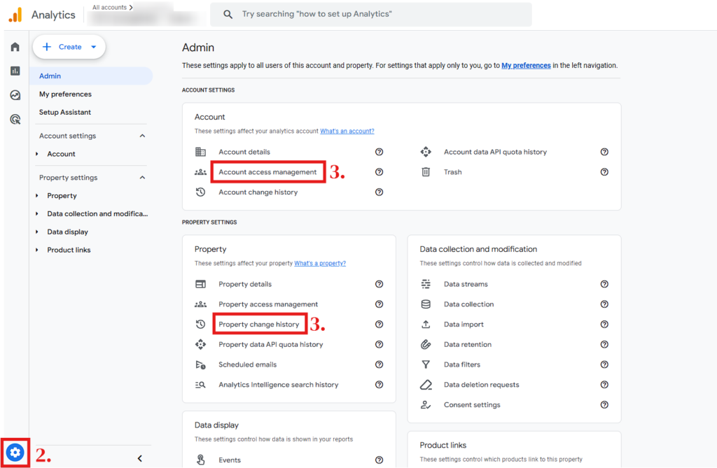Open Property details setting

pyautogui.click(x=244, y=284)
